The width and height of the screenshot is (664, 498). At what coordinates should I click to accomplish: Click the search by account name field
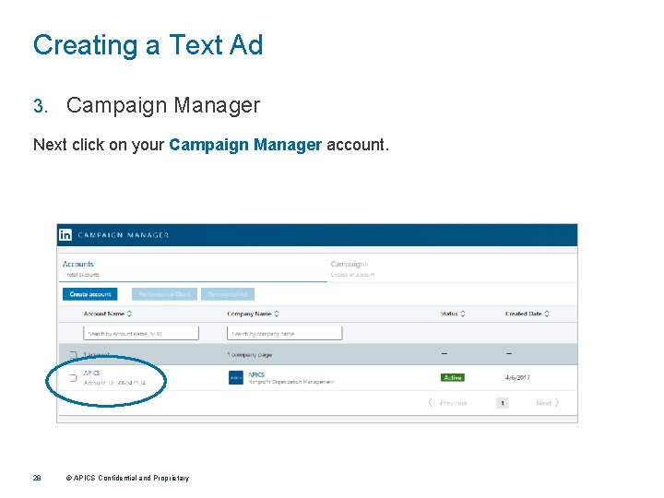[x=141, y=333]
